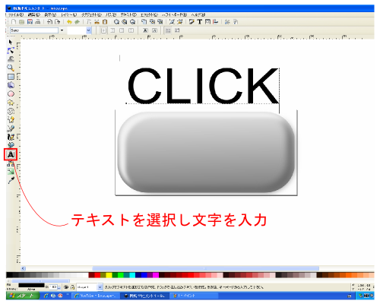380x304 pixels.
Task: Toggle layer lock icon in status bar
Action: click(73, 287)
